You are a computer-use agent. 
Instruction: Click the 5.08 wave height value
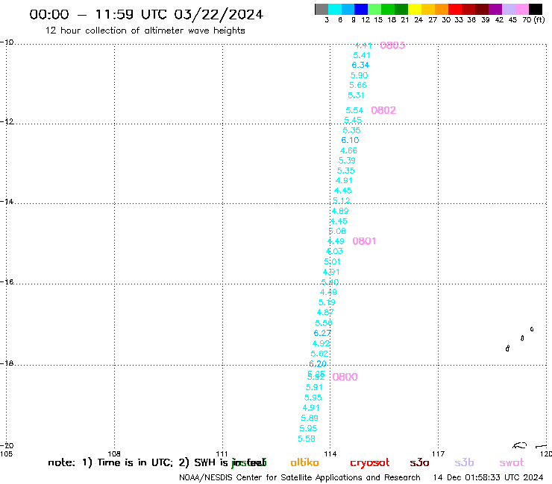click(337, 231)
